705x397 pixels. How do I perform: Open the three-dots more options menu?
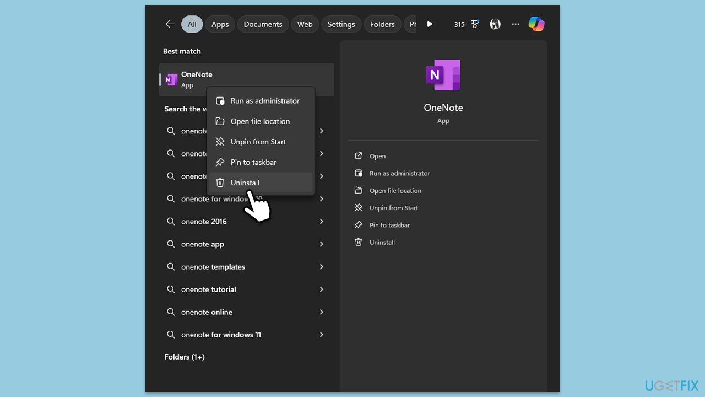tap(516, 24)
